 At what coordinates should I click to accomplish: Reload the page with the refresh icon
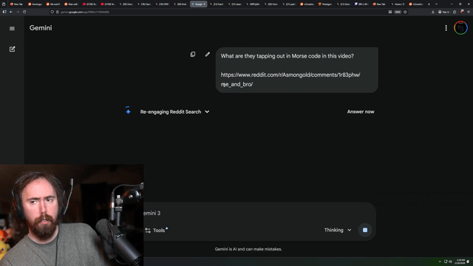pos(24,12)
